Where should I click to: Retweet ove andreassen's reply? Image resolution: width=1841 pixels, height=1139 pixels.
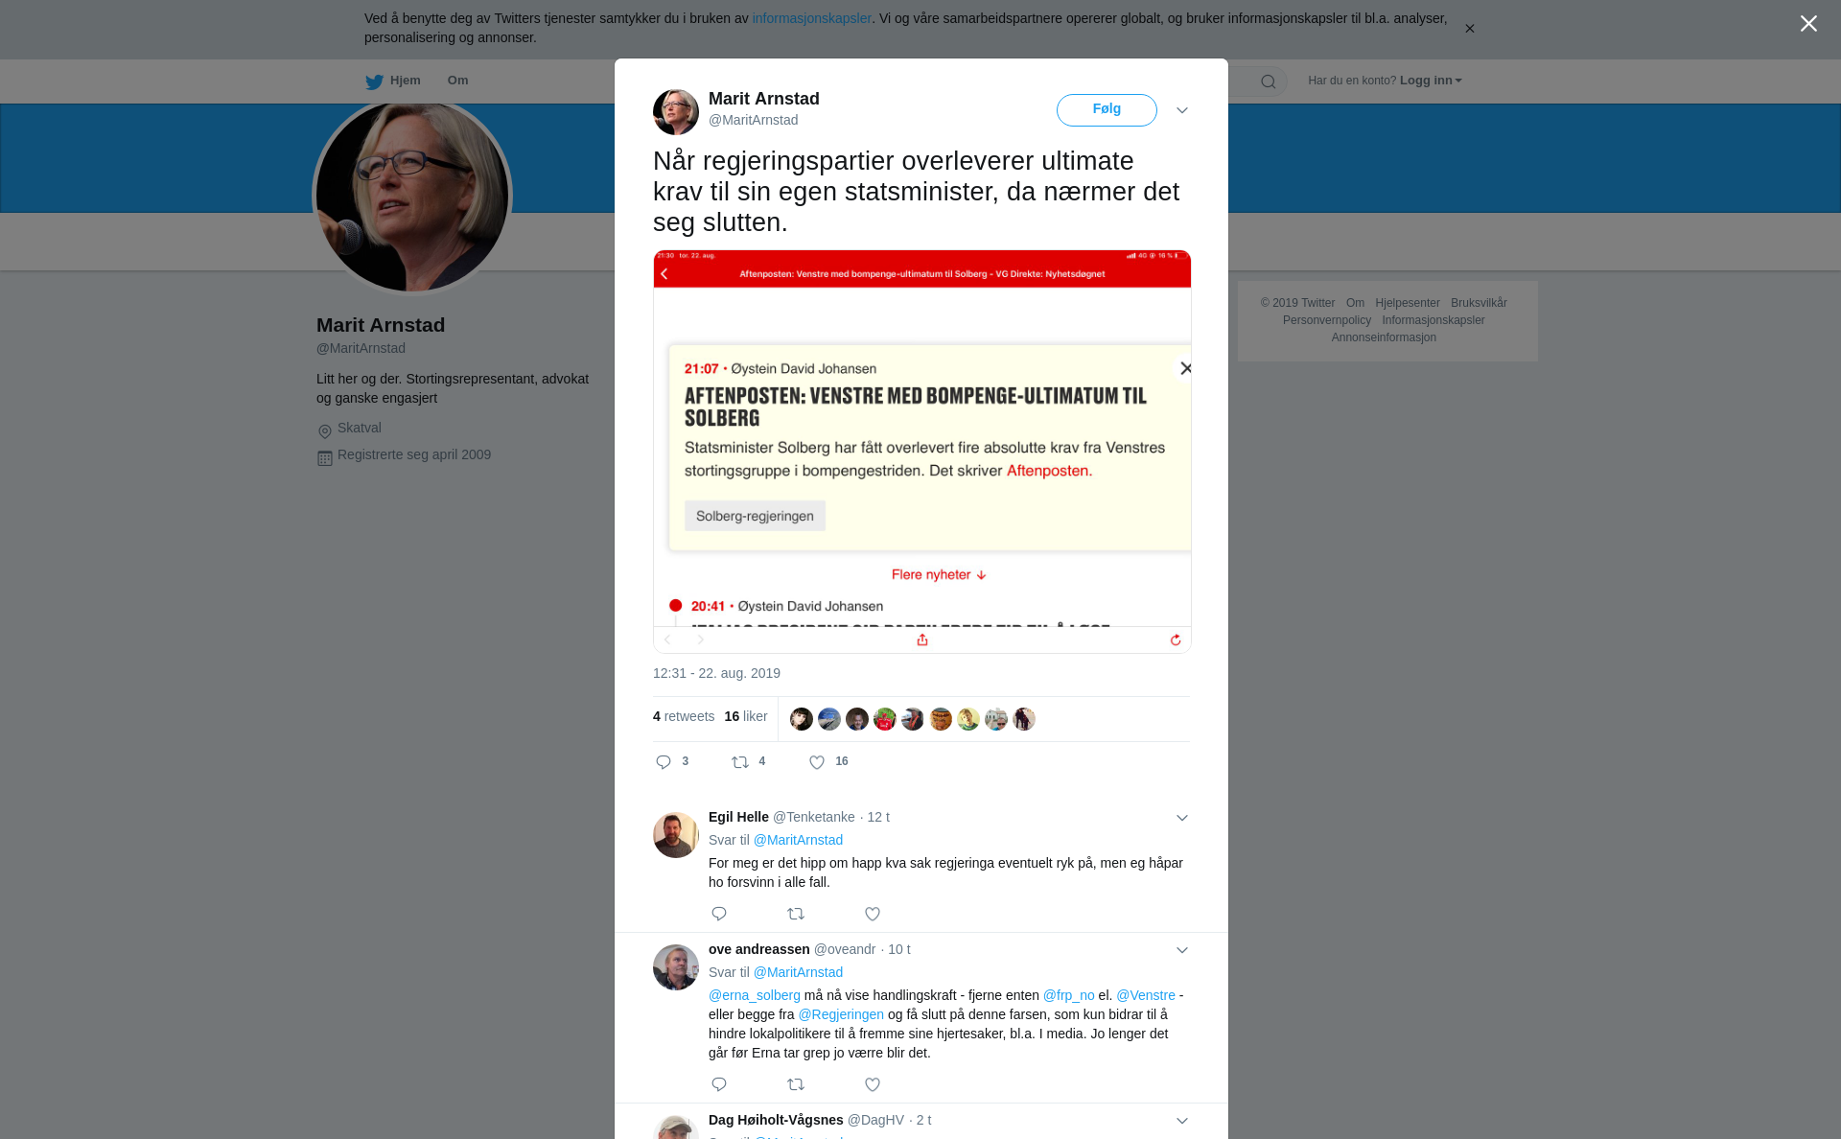[x=796, y=1084]
